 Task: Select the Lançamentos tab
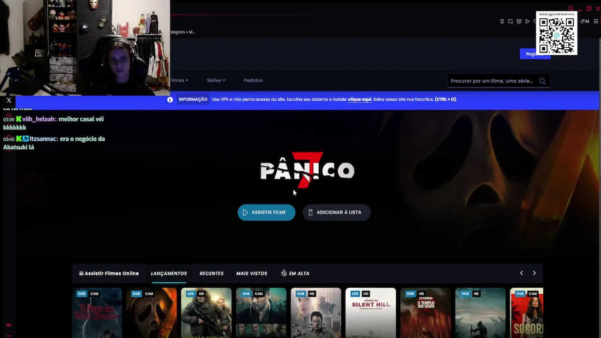[169, 273]
